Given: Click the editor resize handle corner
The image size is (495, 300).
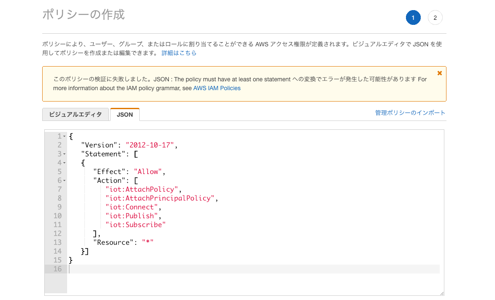Looking at the screenshot, I should click(x=441, y=293).
